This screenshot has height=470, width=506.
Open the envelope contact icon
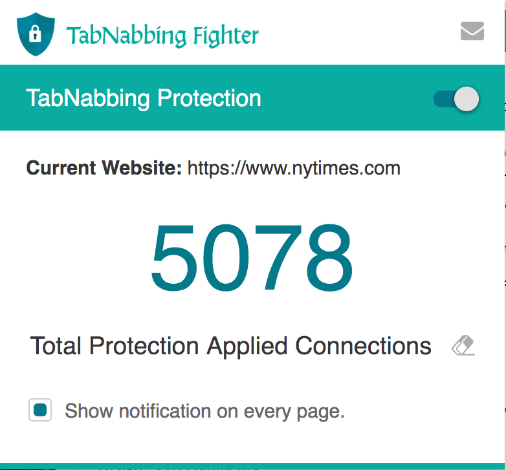pos(472,31)
